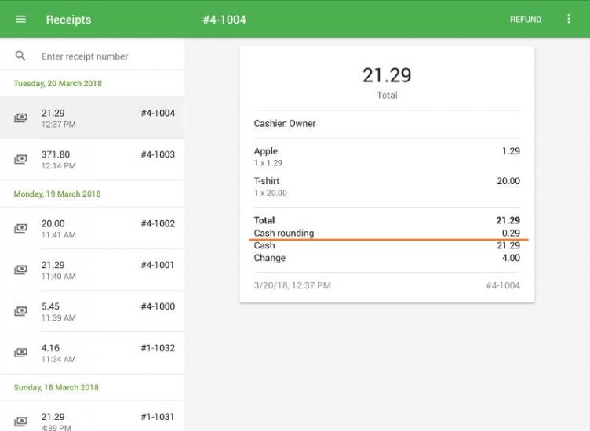This screenshot has height=431, width=590.
Task: Click cash icon for receipt #4-1003
Action: 20,160
